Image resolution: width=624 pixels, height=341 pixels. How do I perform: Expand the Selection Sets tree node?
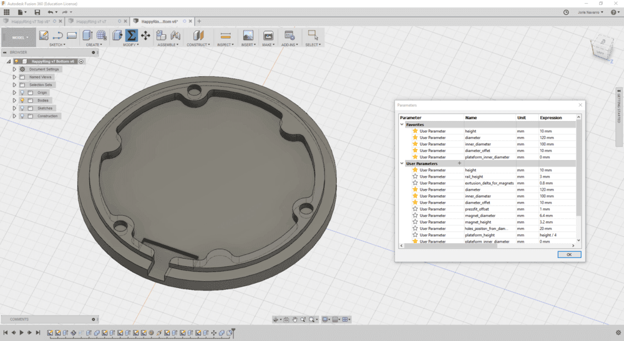[14, 85]
